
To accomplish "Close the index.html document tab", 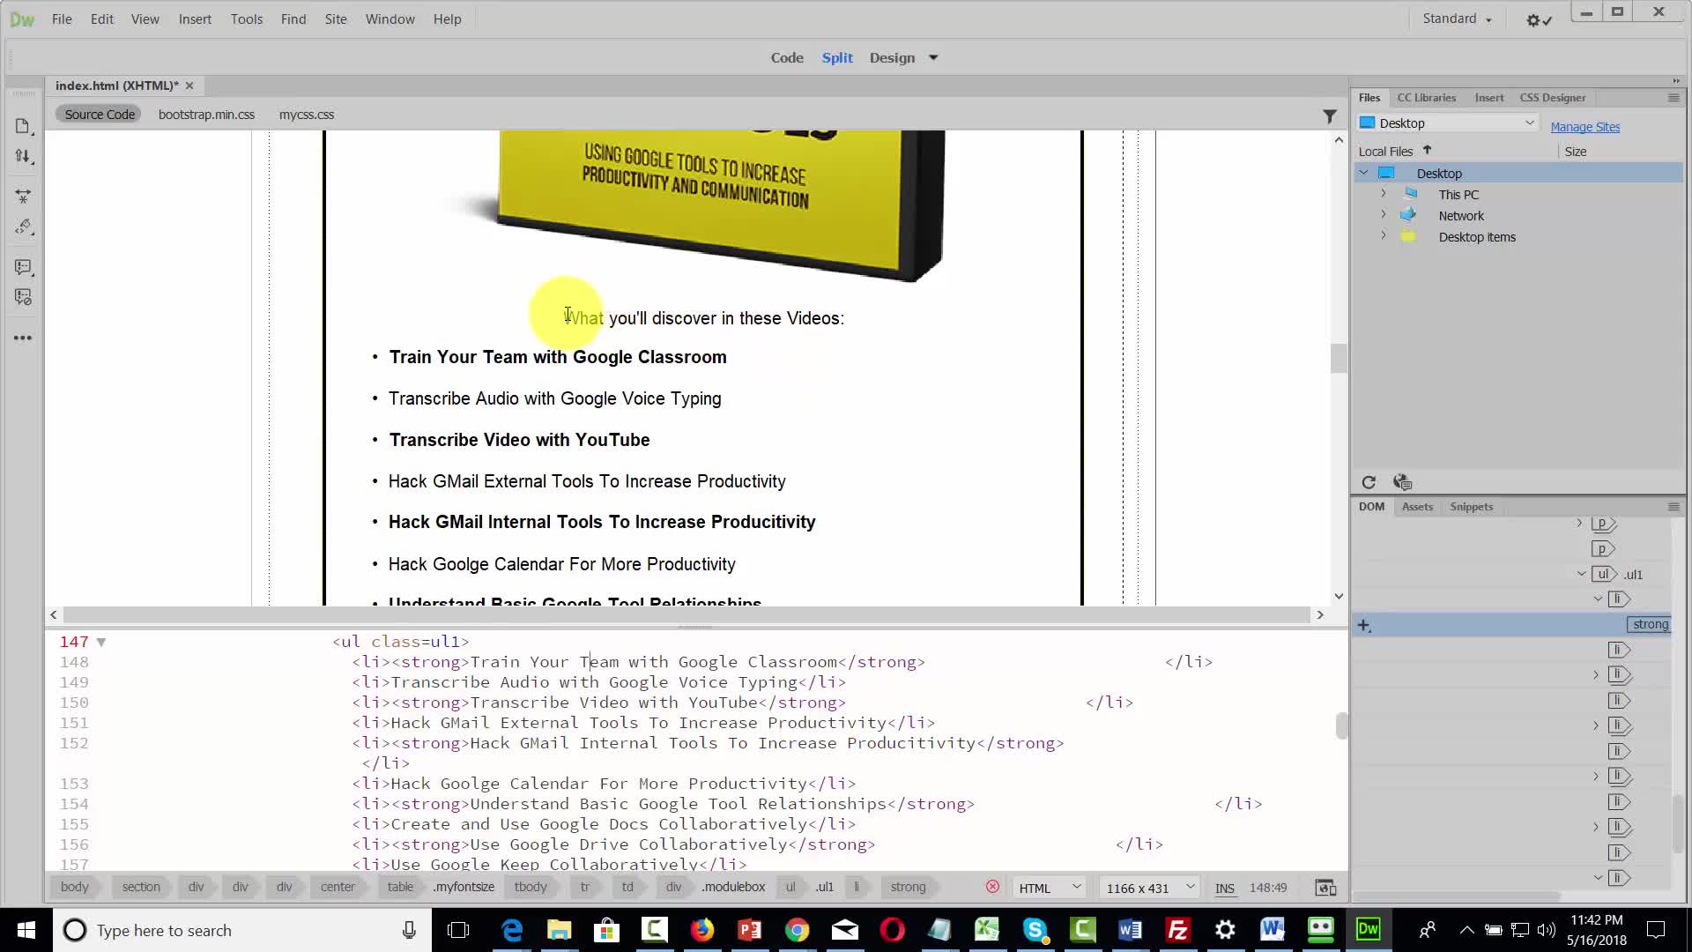I will 189,86.
